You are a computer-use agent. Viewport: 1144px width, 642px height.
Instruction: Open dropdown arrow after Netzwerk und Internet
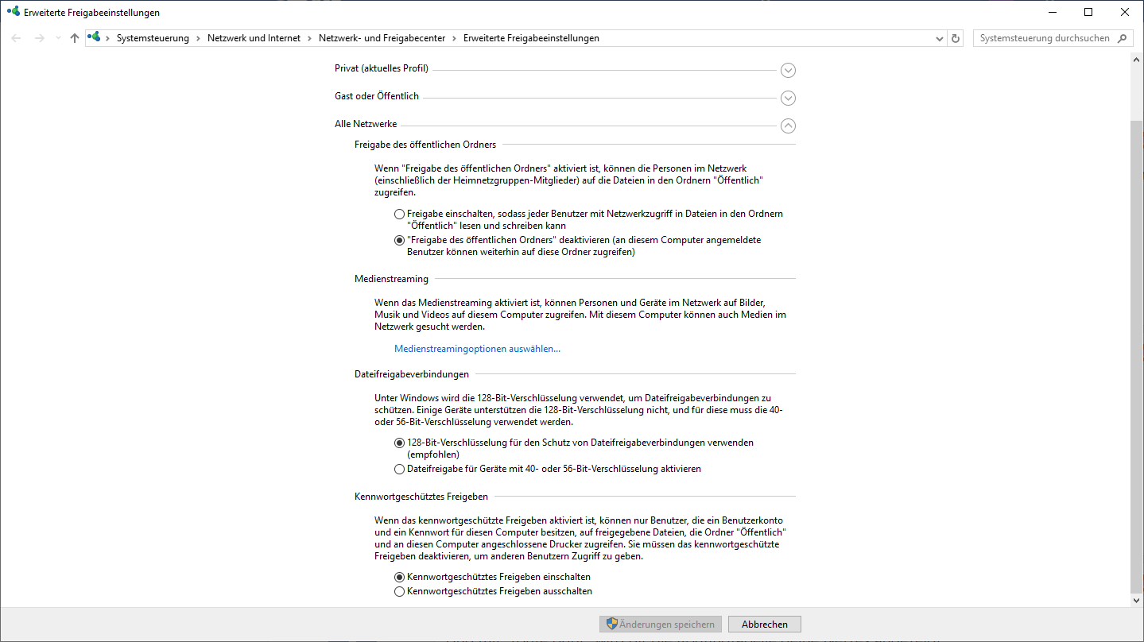click(x=310, y=38)
